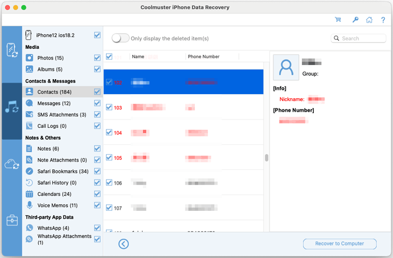Click the key registration icon
The width and height of the screenshot is (393, 258).
point(355,20)
